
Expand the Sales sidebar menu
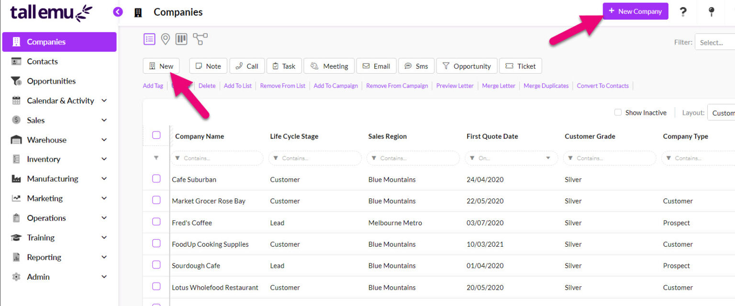coord(37,120)
